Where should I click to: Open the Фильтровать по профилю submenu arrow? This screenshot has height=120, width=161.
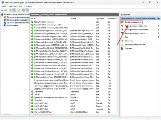159,26
